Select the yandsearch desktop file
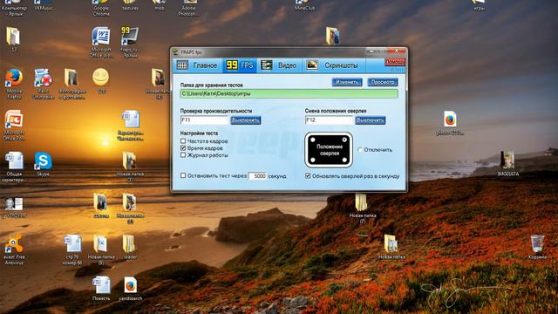Viewport: 558px width, 314px height. pyautogui.click(x=130, y=289)
